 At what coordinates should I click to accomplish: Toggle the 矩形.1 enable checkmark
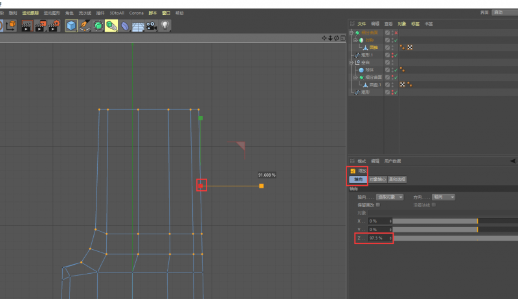(396, 55)
